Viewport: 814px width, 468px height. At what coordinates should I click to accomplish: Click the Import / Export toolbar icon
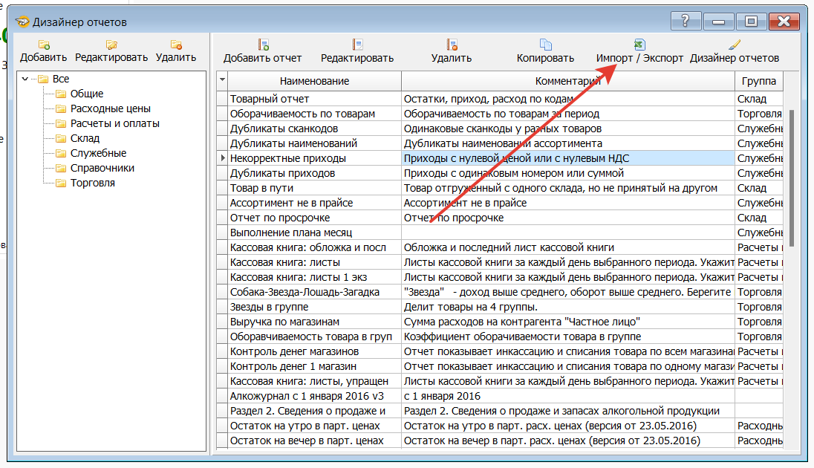tap(639, 45)
